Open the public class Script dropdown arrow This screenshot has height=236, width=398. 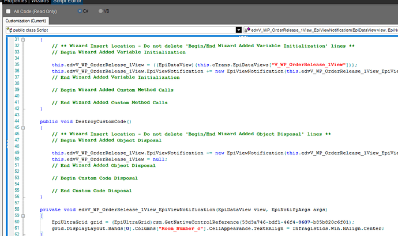pyautogui.click(x=239, y=30)
